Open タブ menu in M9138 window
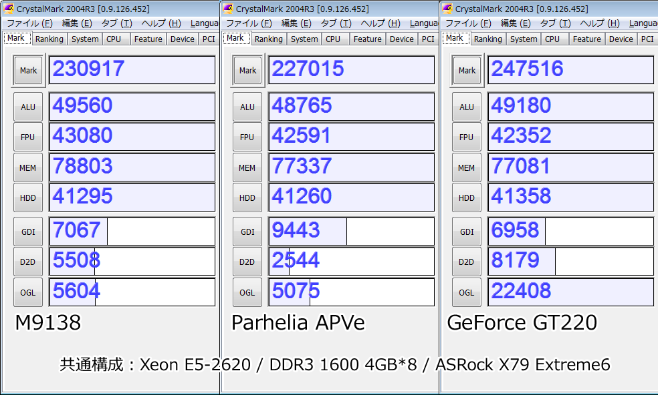The image size is (658, 395). tap(116, 23)
